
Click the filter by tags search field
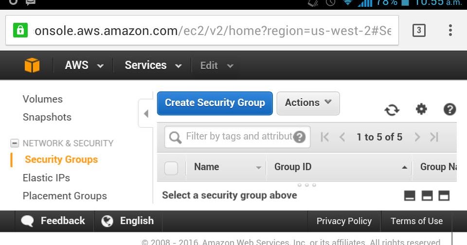click(238, 137)
